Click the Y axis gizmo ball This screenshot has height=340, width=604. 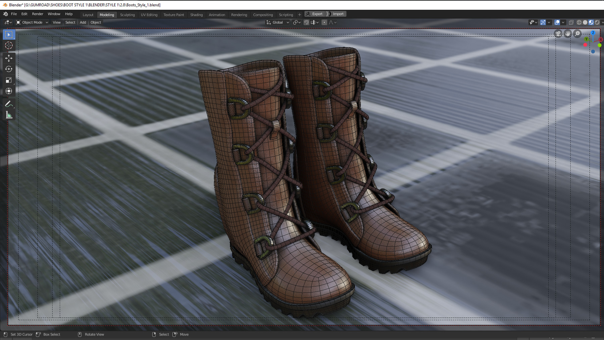click(x=587, y=39)
